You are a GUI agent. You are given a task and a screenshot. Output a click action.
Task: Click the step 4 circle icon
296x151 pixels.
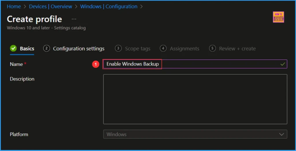(x=163, y=49)
